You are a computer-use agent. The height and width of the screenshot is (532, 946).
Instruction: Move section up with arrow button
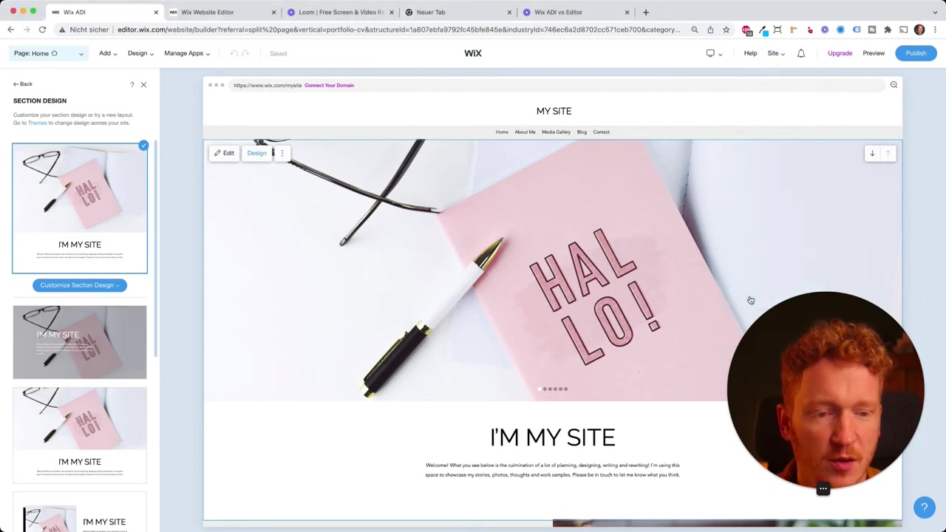888,153
